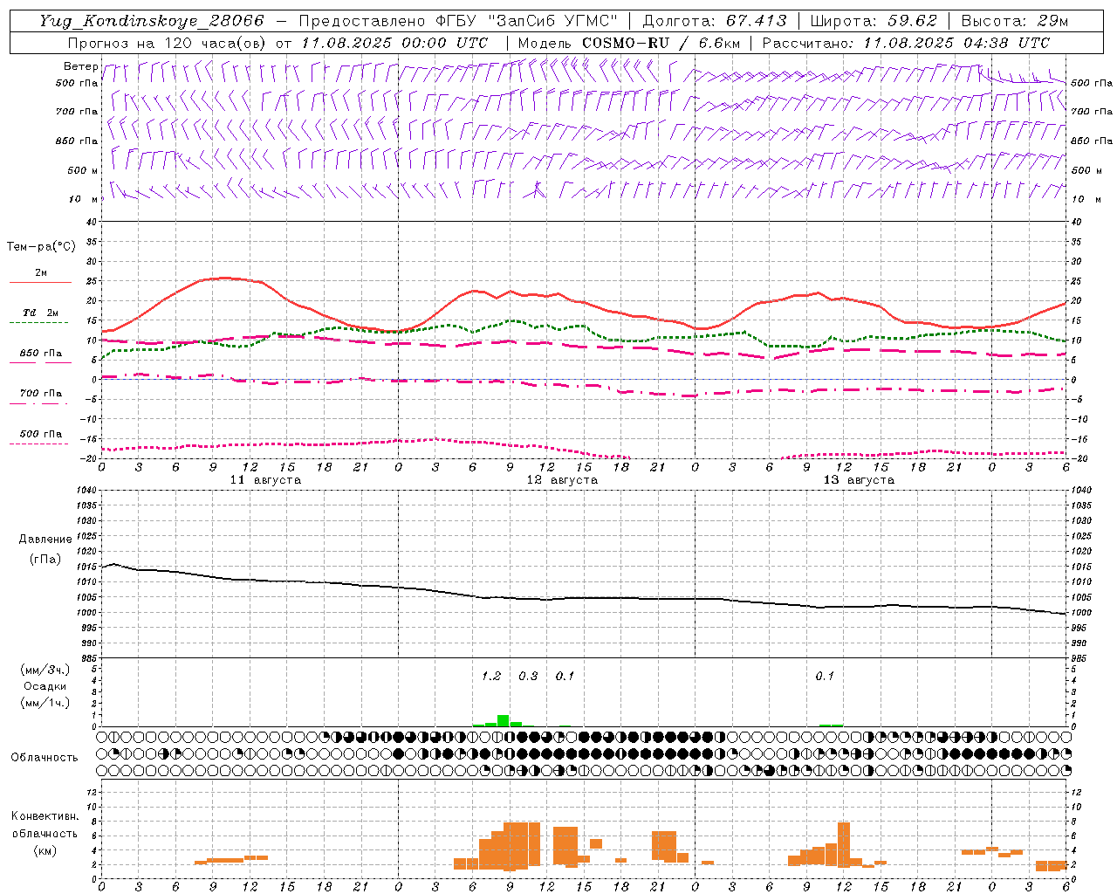The height and width of the screenshot is (894, 1117).
Task: Click the 1.2 precipitation amount value
Action: [491, 676]
